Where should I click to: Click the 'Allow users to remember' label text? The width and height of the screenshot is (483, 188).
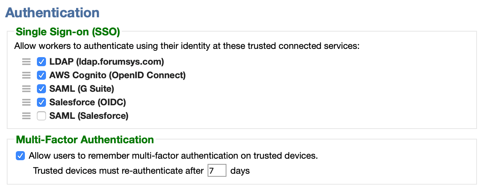pos(173,156)
